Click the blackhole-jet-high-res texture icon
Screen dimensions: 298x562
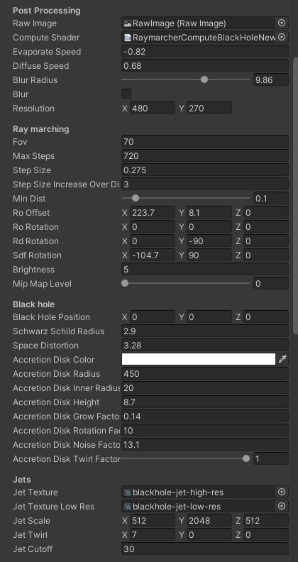coord(127,492)
